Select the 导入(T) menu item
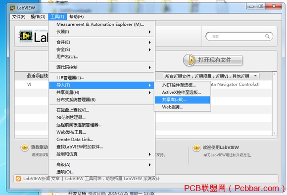The height and width of the screenshot is (195, 287). click(102, 85)
